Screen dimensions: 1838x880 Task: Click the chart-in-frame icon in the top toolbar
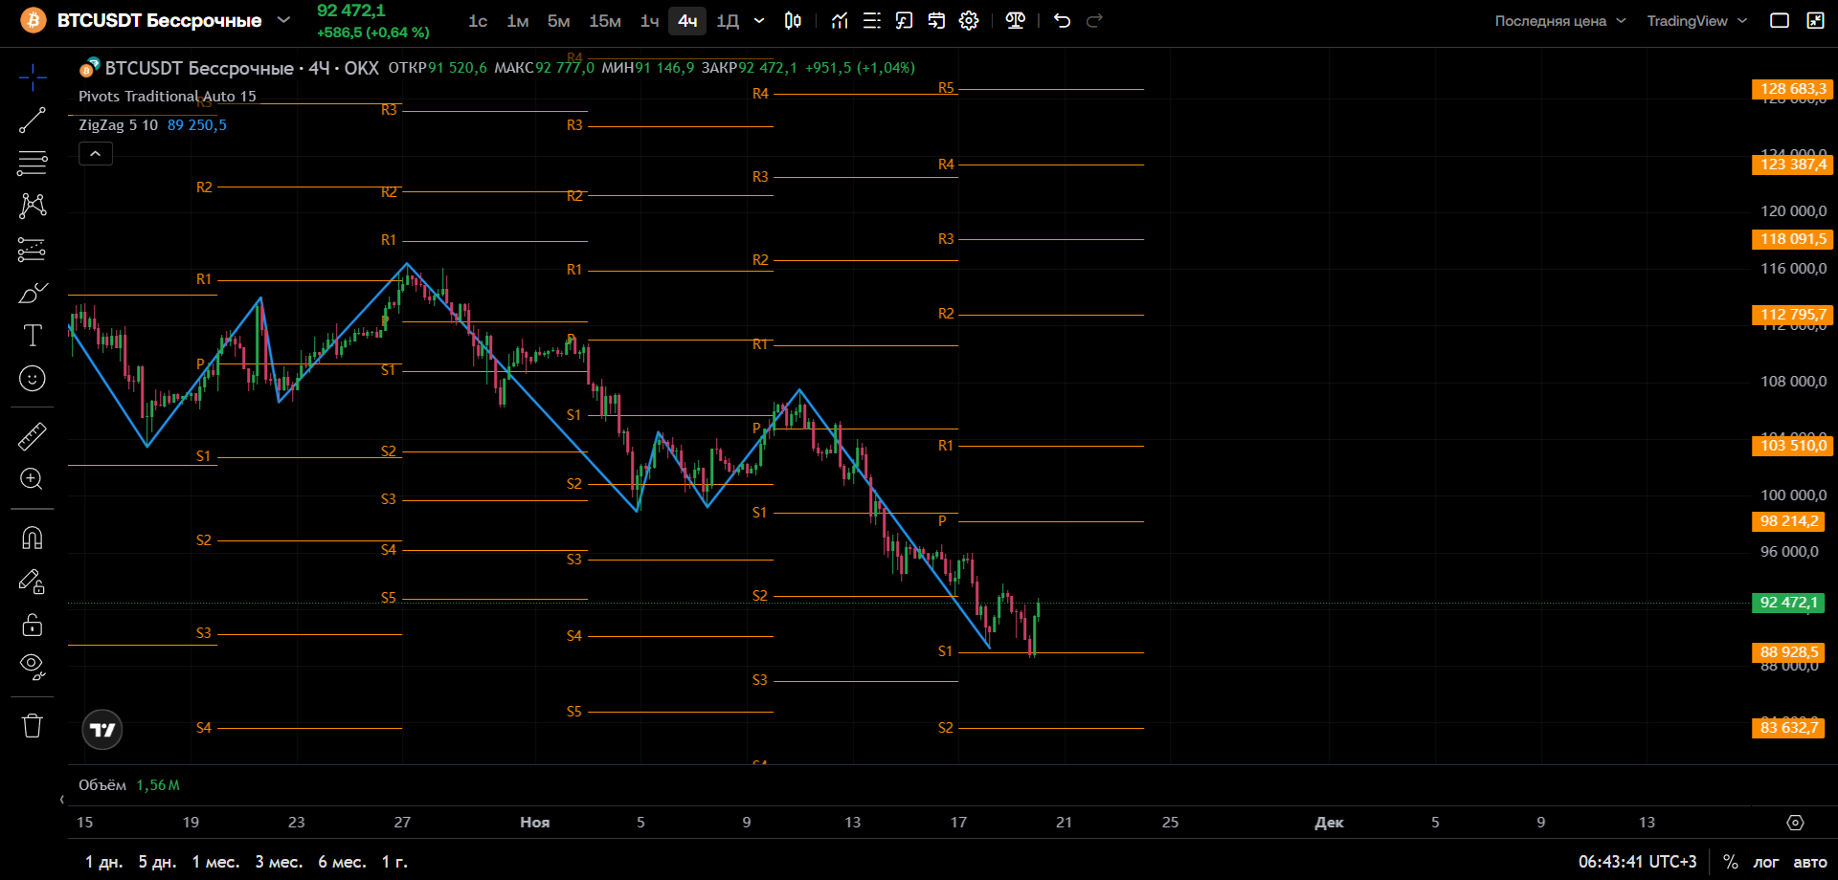tap(904, 21)
